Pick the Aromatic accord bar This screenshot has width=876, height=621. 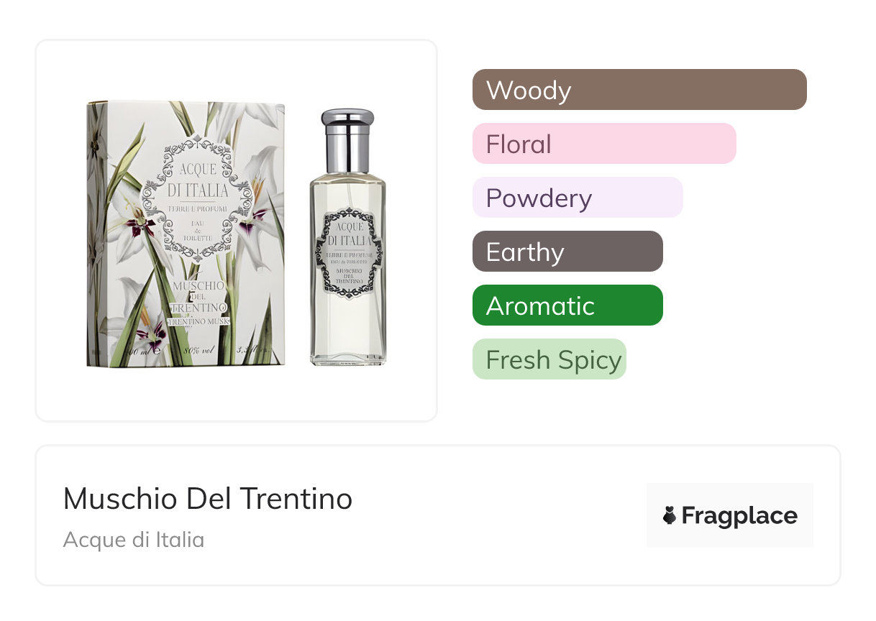tap(567, 305)
